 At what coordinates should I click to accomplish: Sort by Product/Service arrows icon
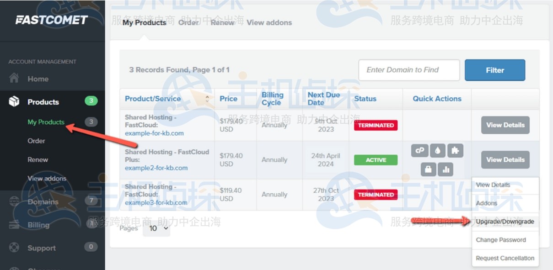pyautogui.click(x=207, y=99)
